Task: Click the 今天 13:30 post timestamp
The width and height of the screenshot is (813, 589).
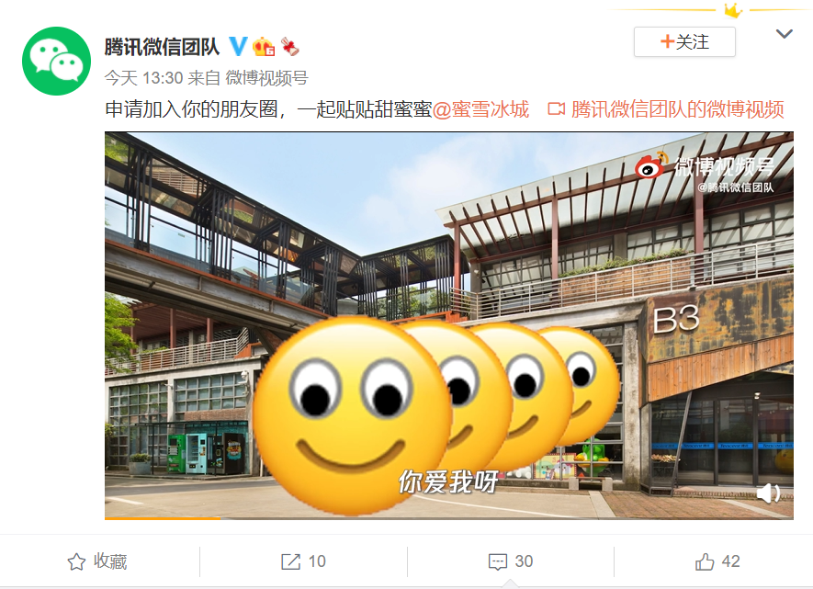Action: point(143,78)
